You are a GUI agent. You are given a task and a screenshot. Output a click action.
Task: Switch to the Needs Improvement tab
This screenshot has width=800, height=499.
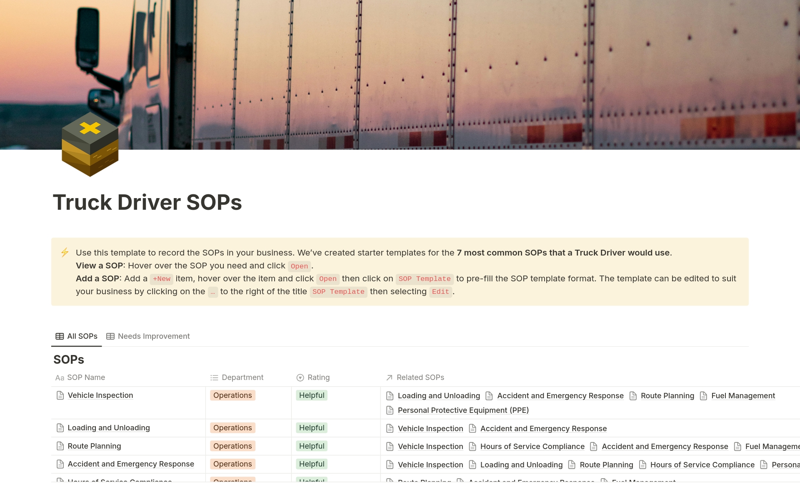pos(153,336)
